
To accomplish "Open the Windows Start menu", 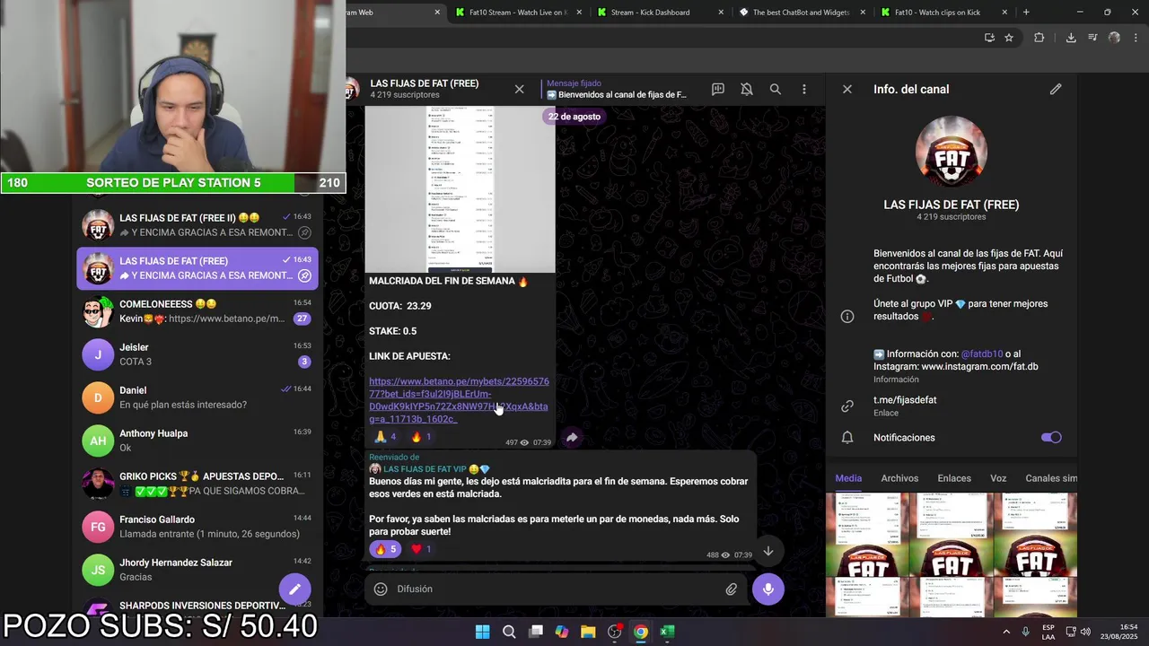I will (x=482, y=632).
